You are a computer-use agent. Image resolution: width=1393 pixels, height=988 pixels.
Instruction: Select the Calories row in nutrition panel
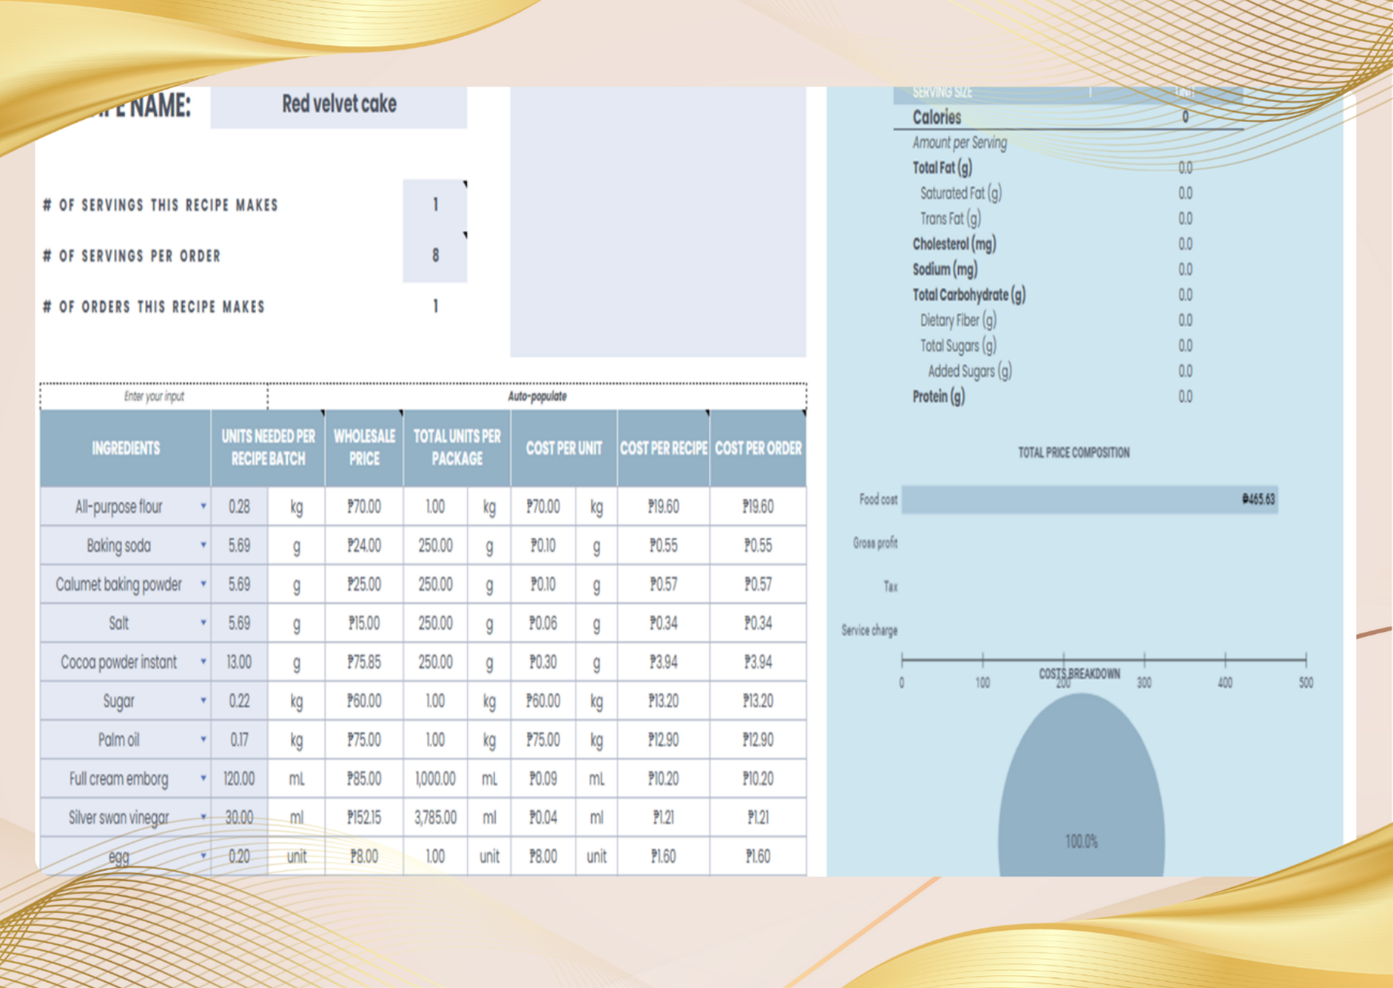1066,117
